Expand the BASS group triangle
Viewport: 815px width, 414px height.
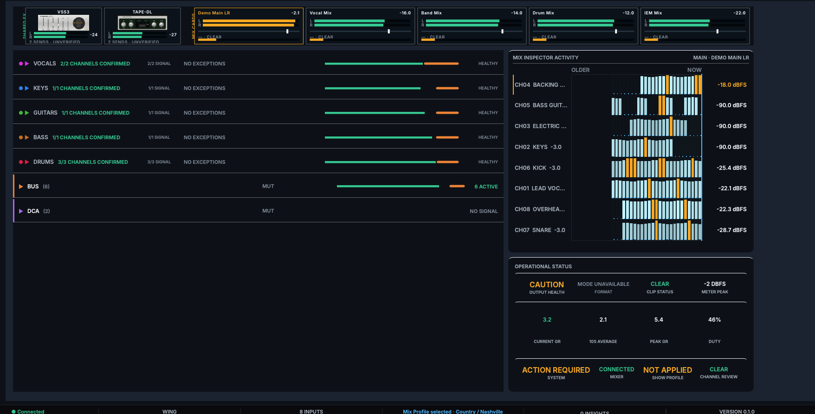27,137
